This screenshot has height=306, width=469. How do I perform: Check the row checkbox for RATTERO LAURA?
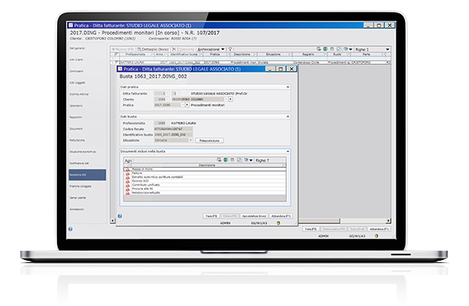click(117, 62)
